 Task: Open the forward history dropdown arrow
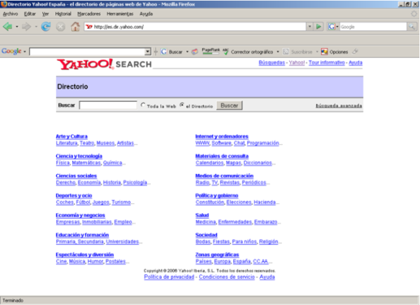point(36,27)
